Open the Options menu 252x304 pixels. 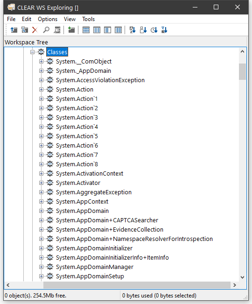point(48,19)
